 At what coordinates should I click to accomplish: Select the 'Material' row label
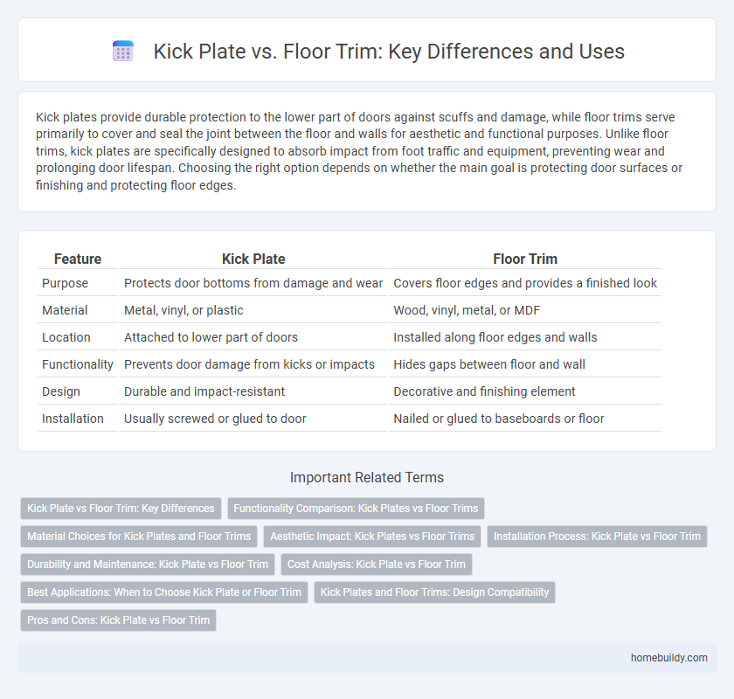point(66,310)
